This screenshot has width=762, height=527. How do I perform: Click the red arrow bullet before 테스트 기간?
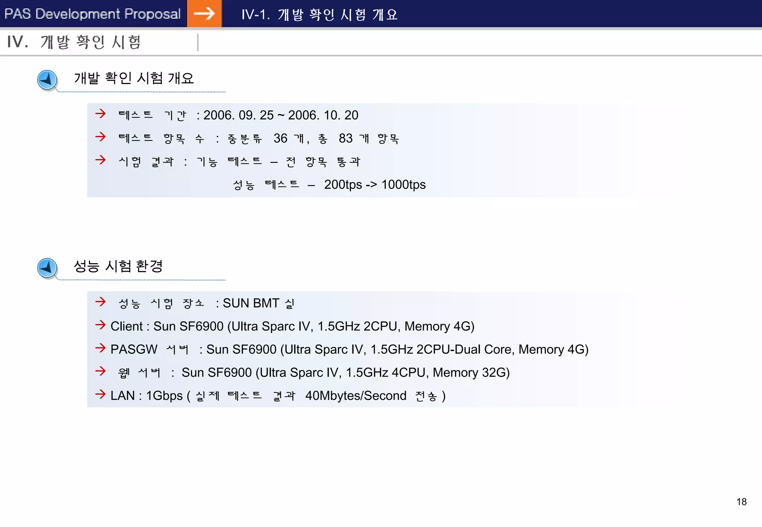pyautogui.click(x=100, y=114)
